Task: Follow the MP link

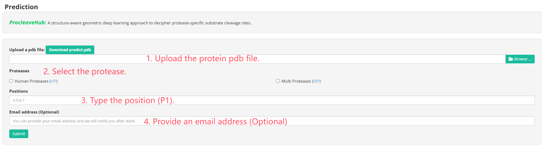Action: pyautogui.click(x=316, y=81)
